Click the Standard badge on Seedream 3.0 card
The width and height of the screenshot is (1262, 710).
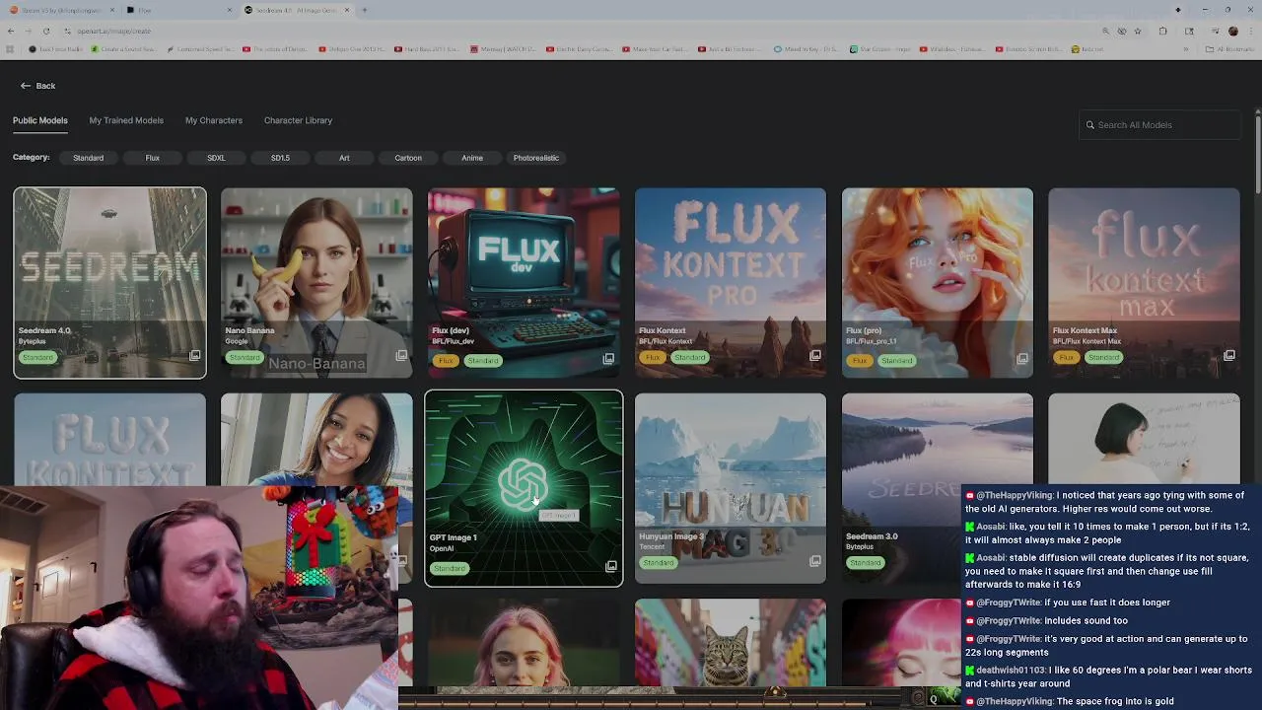pos(865,563)
